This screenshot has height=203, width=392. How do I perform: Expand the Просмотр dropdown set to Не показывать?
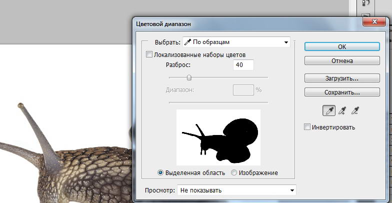[236, 190]
